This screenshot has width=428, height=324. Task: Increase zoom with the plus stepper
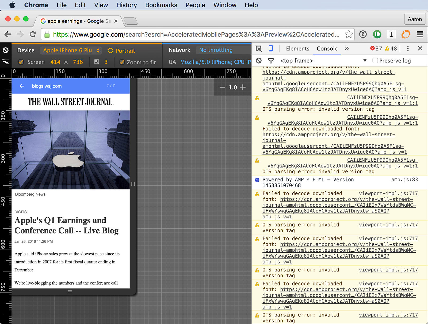243,87
